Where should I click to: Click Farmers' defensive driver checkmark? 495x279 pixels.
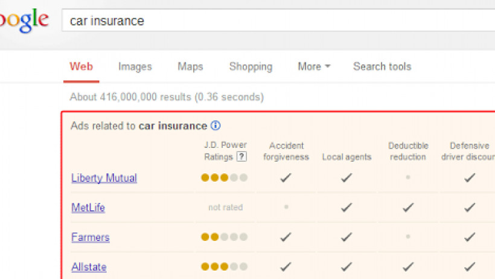click(470, 237)
